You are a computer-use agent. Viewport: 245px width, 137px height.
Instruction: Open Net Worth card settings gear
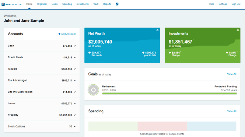[157, 30]
